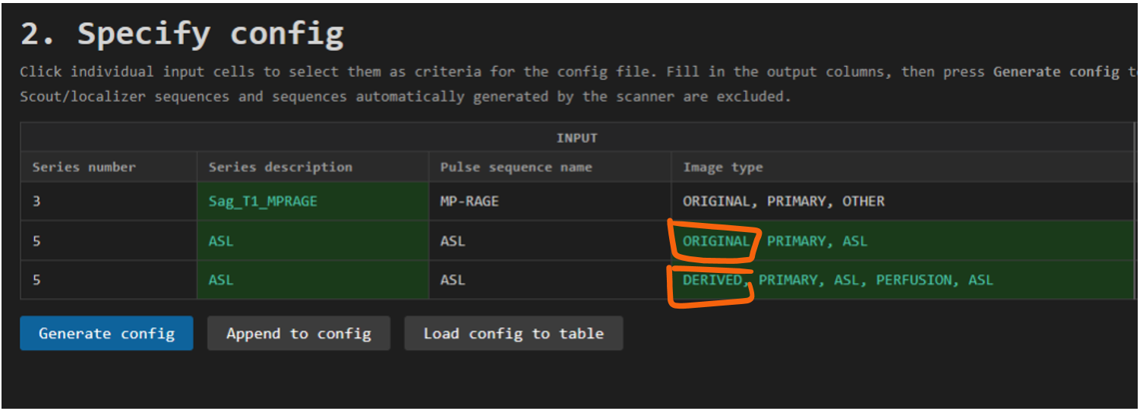
Task: Click the Series number column header
Action: pos(84,168)
